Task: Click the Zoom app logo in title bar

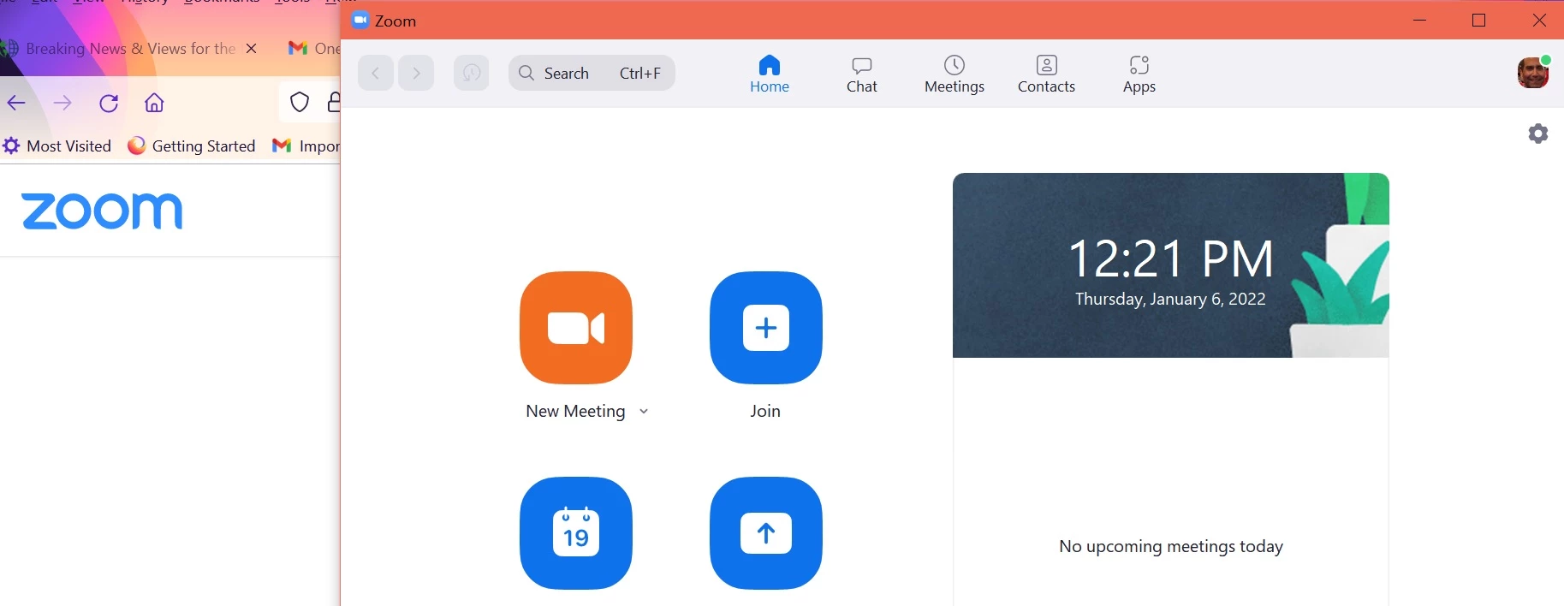Action: 360,21
